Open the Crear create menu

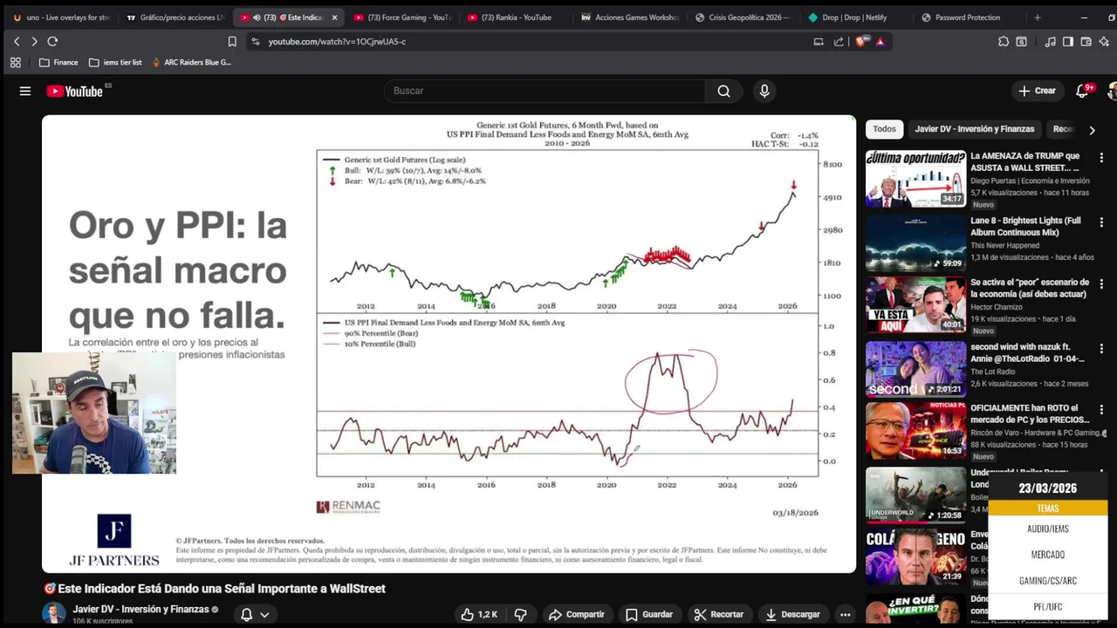pyautogui.click(x=1037, y=91)
